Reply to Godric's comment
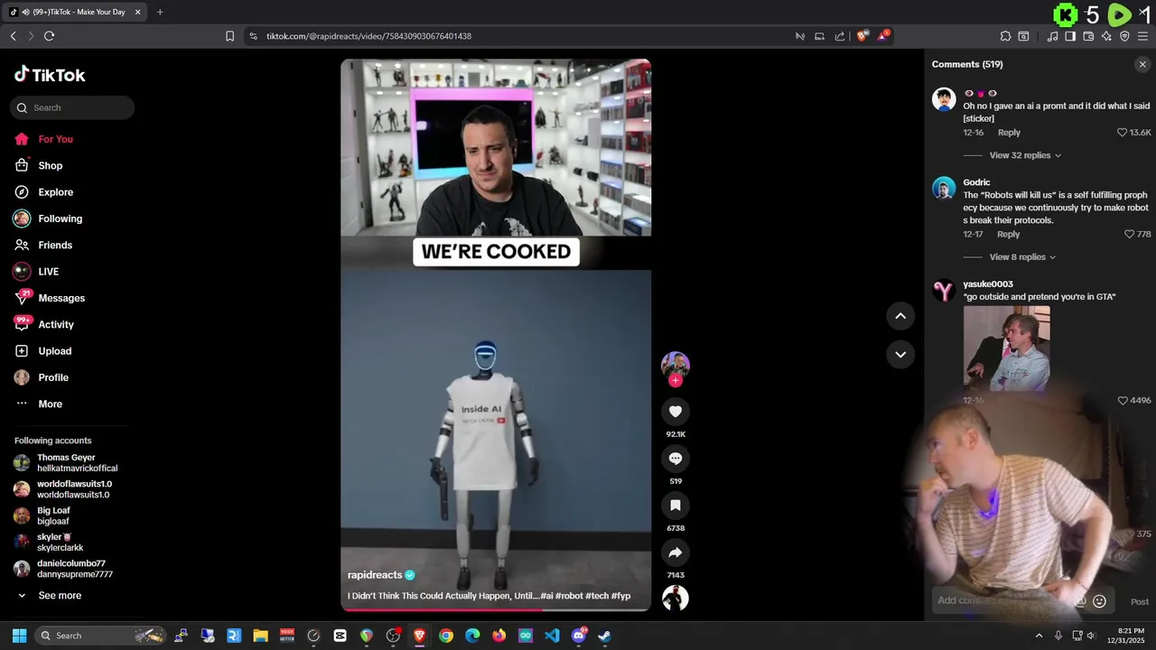 tap(1009, 235)
